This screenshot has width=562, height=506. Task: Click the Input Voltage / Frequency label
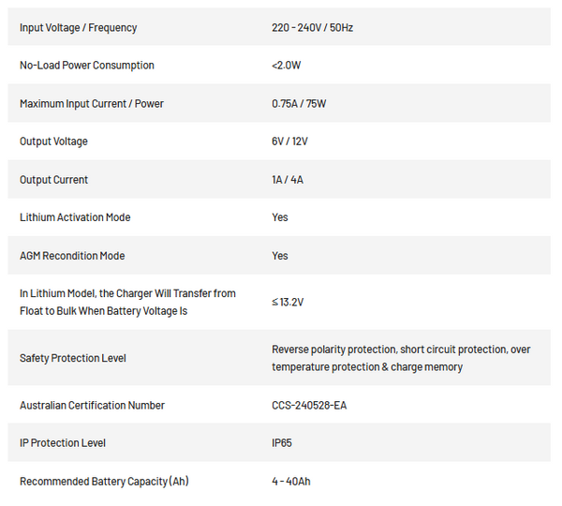(78, 27)
